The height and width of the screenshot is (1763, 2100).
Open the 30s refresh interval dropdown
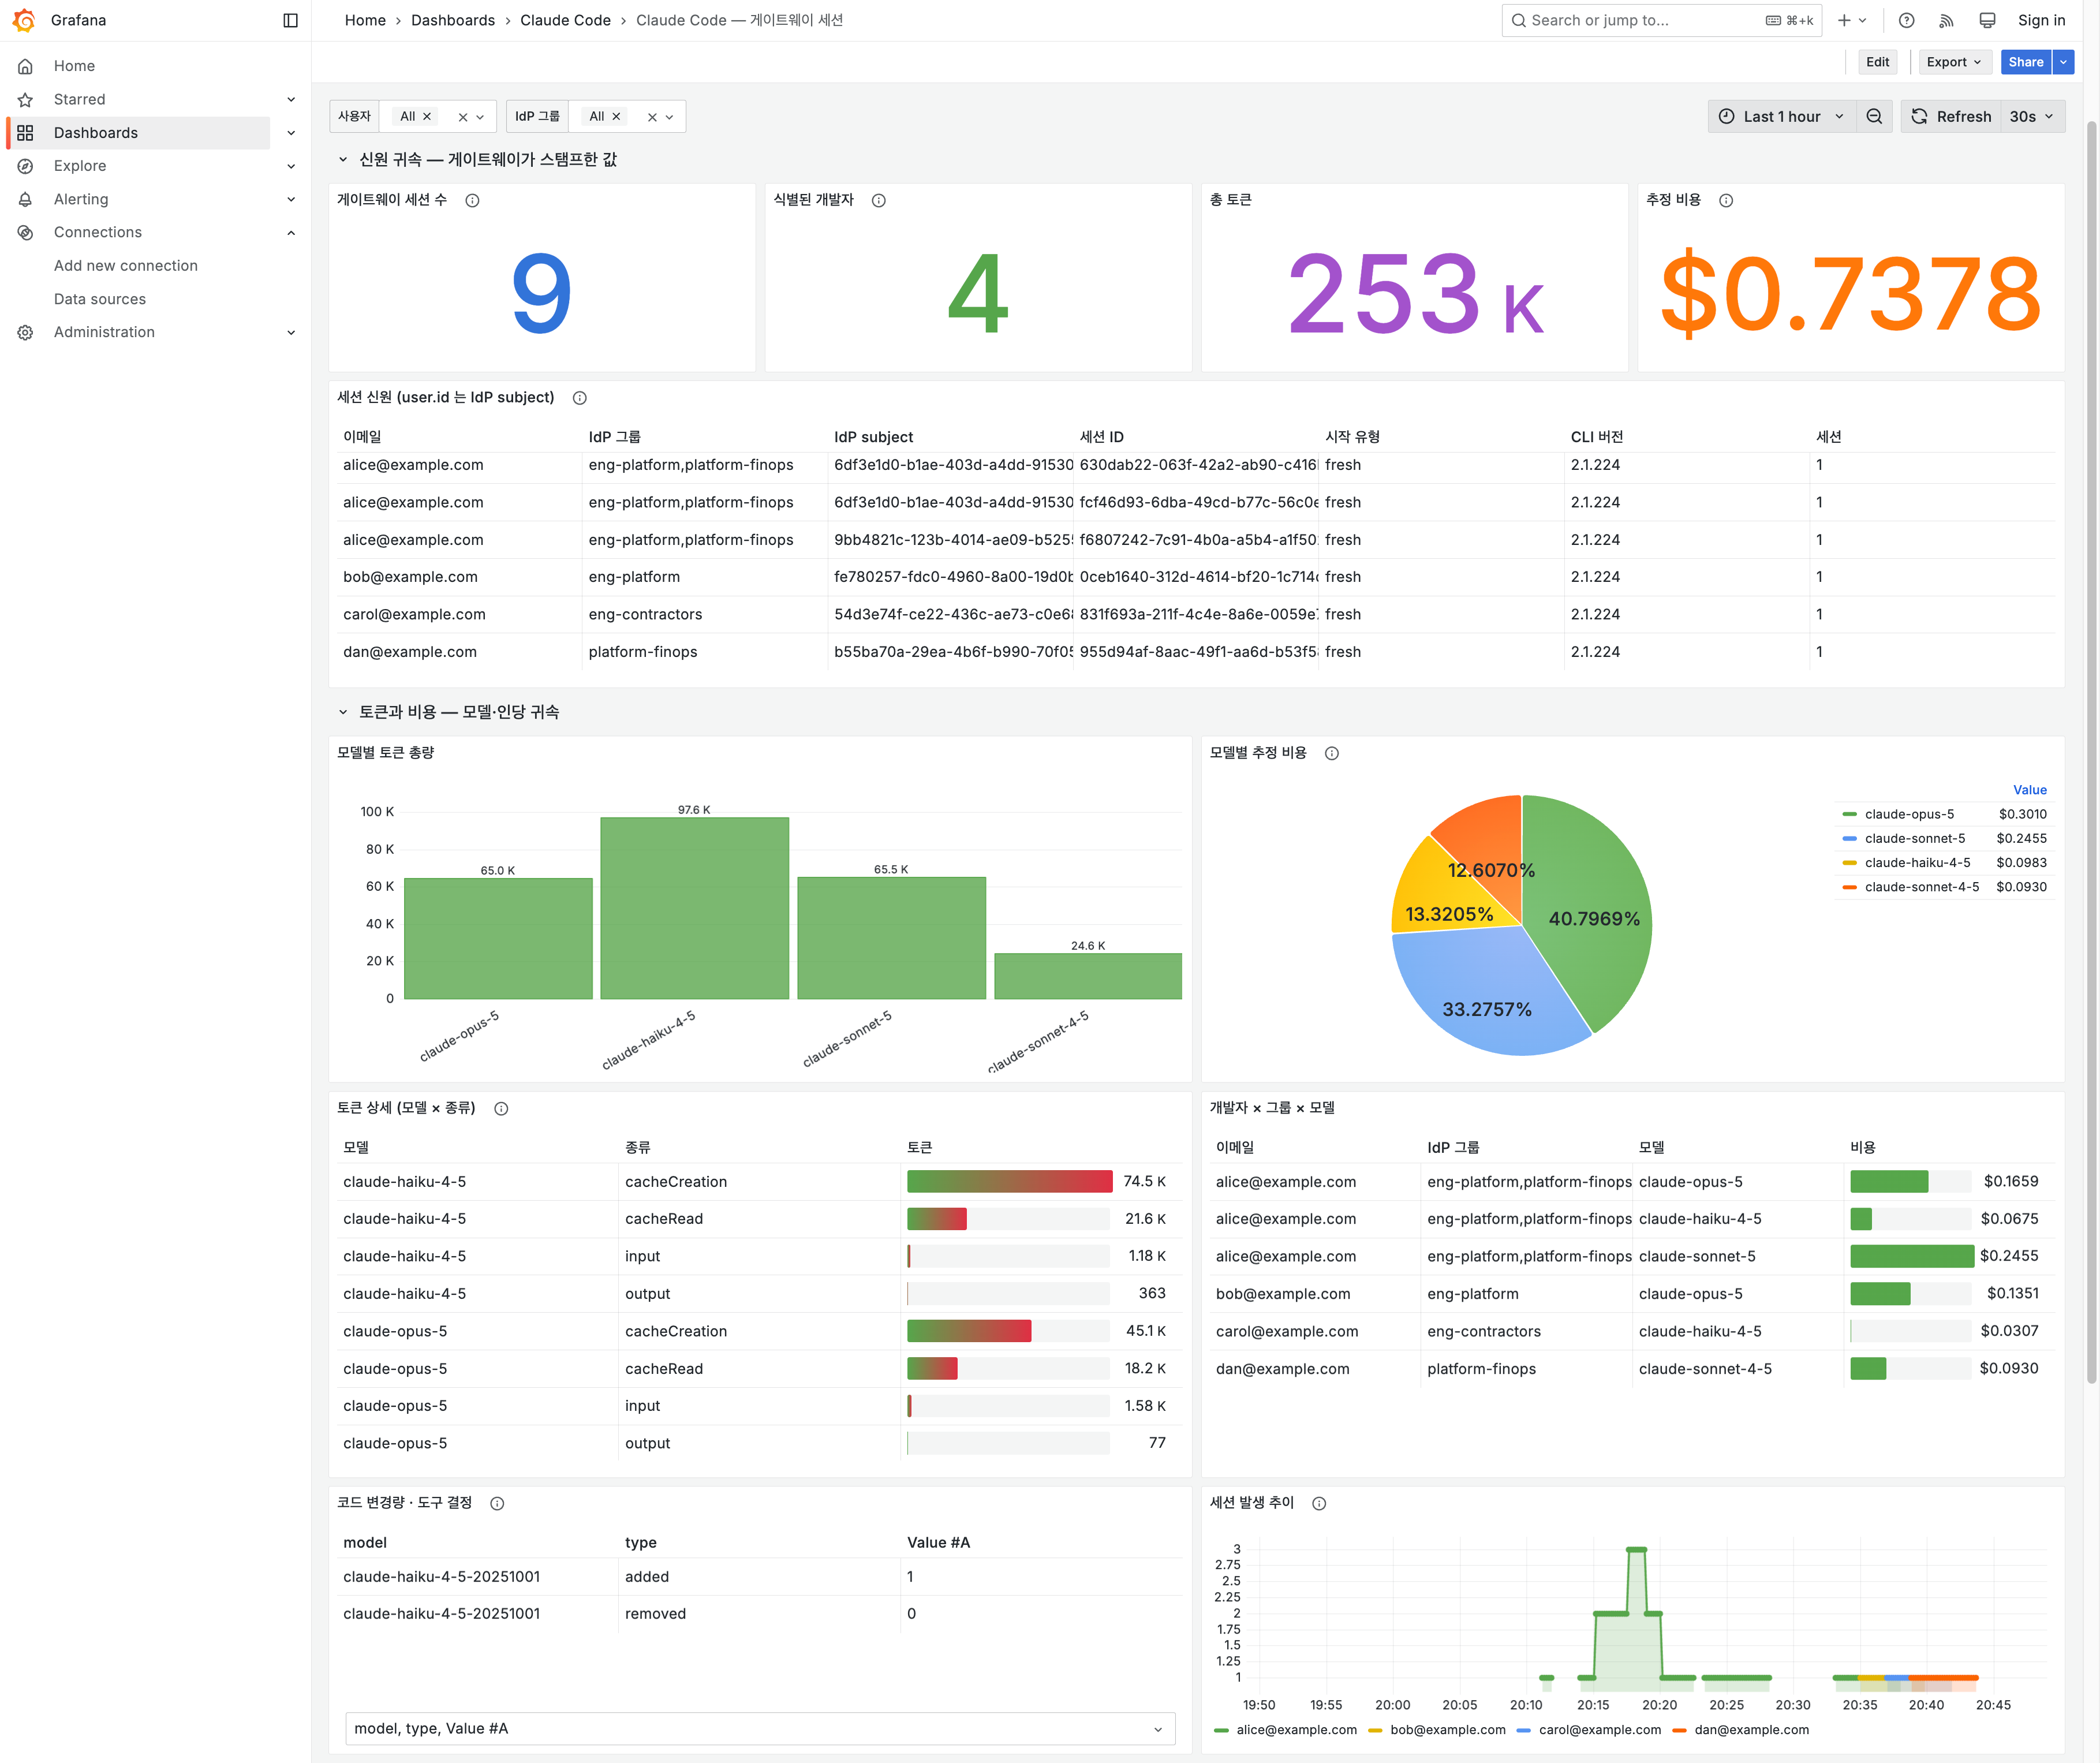(x=2032, y=116)
